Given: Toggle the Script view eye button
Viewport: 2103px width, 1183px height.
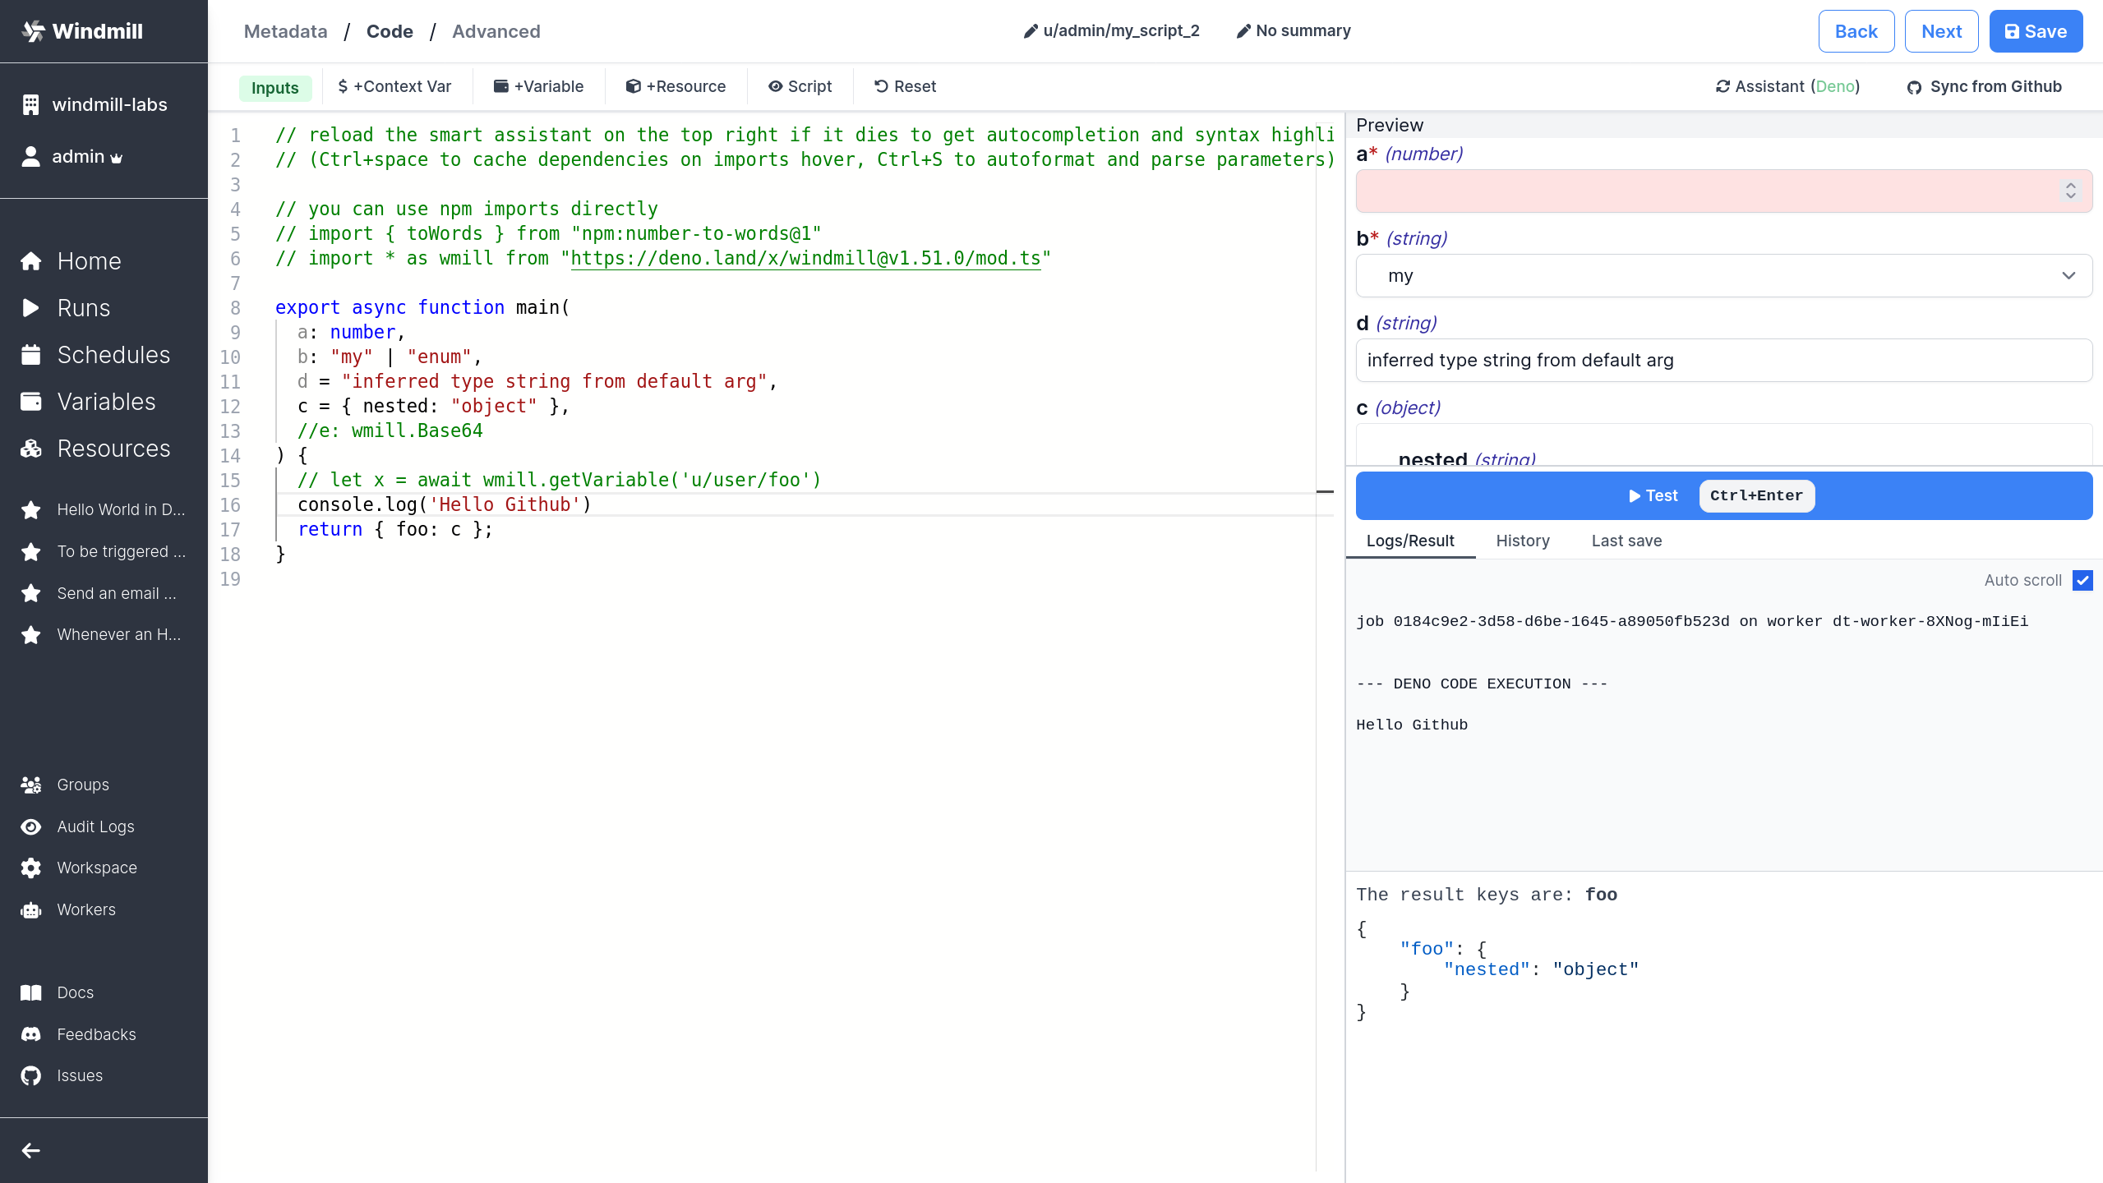Looking at the screenshot, I should [x=800, y=86].
